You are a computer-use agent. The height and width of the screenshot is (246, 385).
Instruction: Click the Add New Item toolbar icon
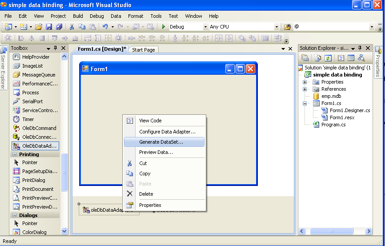click(x=24, y=27)
